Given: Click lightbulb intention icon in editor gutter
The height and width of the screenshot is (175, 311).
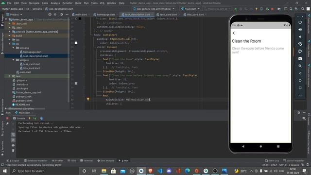Looking at the screenshot, I should [88, 99].
